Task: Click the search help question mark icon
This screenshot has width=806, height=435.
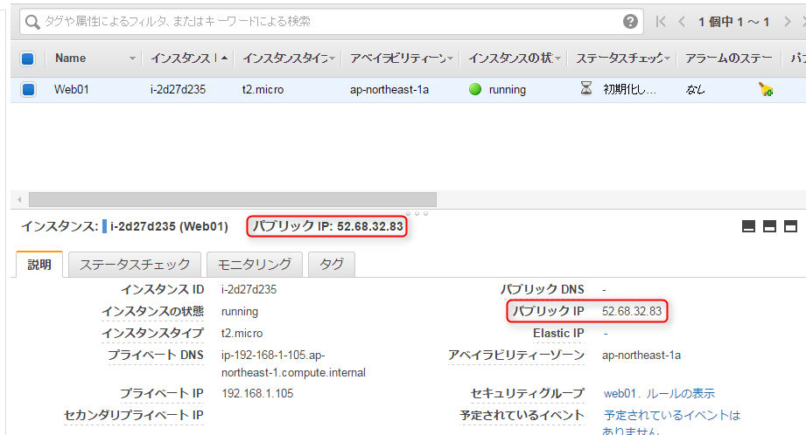Action: [630, 22]
